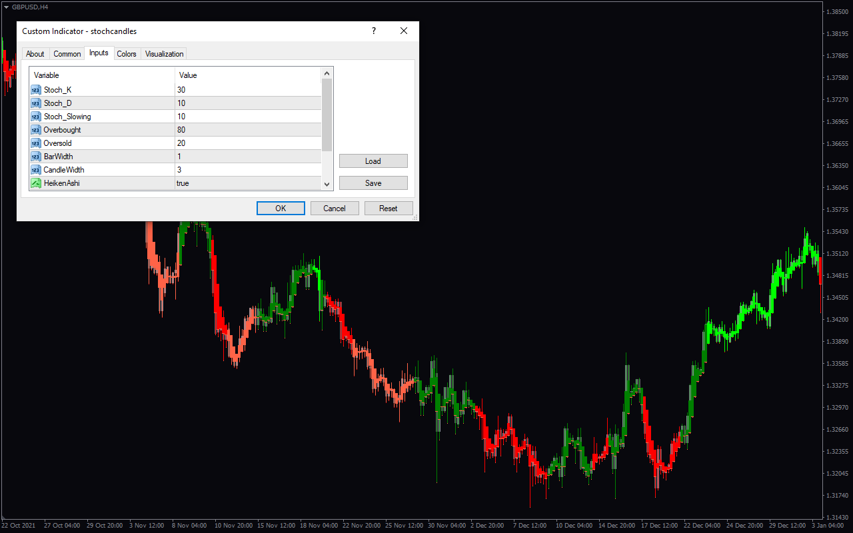The image size is (853, 533).
Task: Click the inputs list scroll down arrow
Action: point(327,184)
